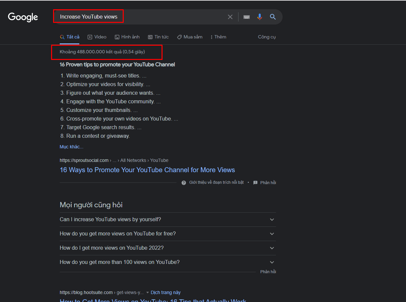This screenshot has height=302, width=406.
Task: Clear the search box with X icon
Action: point(230,17)
